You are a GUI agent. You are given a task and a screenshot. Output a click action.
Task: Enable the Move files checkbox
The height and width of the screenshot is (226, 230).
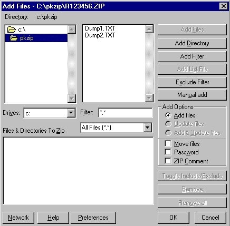tap(168, 143)
